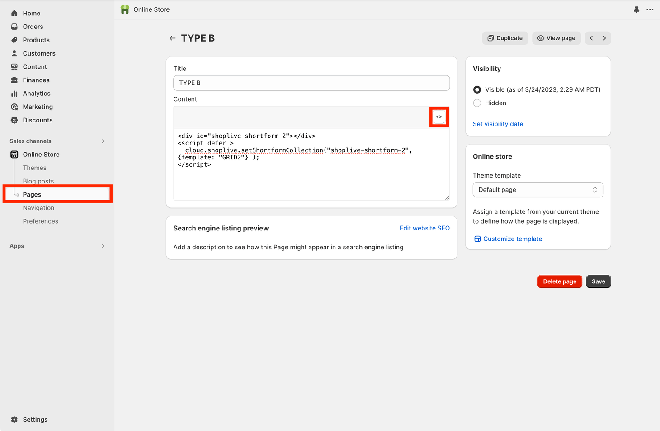Click the Marketing target icon
Viewport: 660px width, 431px height.
click(x=14, y=107)
